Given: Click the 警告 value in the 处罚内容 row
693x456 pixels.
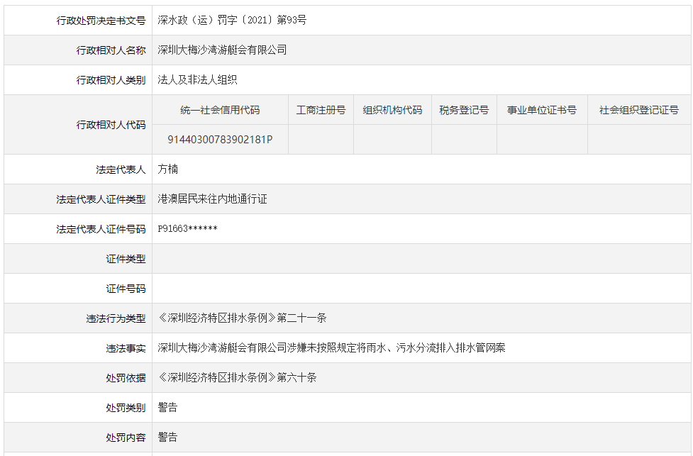Looking at the screenshot, I should (167, 437).
